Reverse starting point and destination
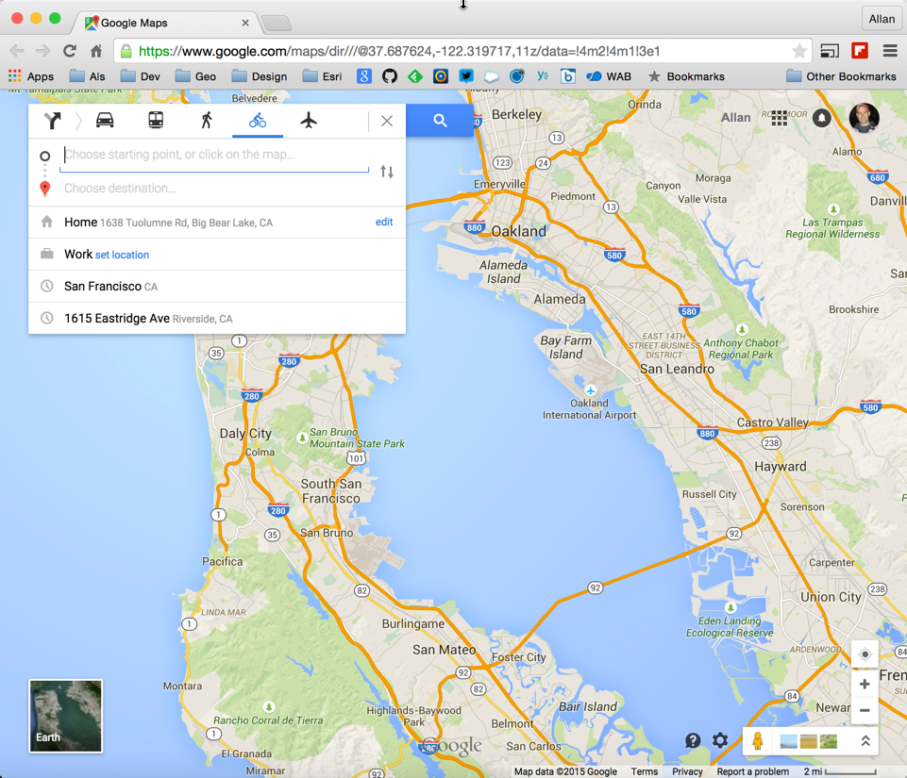This screenshot has height=778, width=907. 387,172
